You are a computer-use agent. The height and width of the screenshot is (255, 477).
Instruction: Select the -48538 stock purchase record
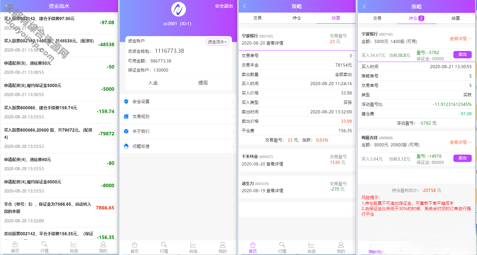(59, 46)
